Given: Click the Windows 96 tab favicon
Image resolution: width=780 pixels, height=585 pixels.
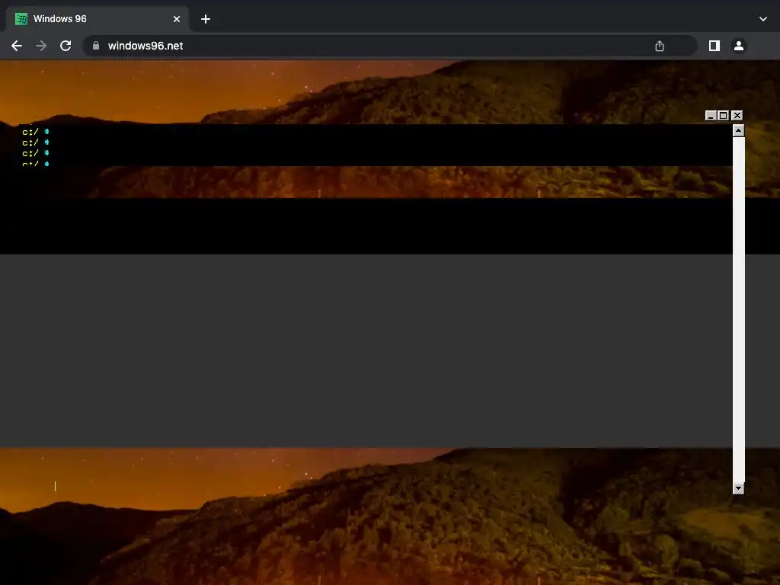Looking at the screenshot, I should pos(21,19).
